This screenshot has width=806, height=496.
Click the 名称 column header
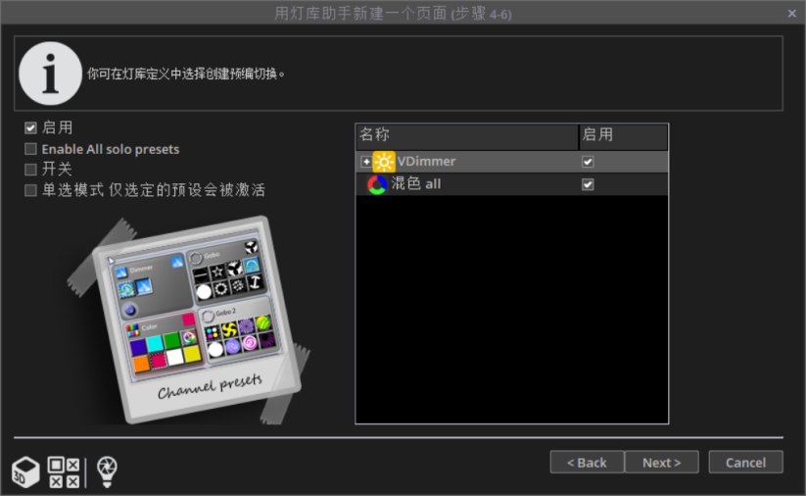pos(466,135)
